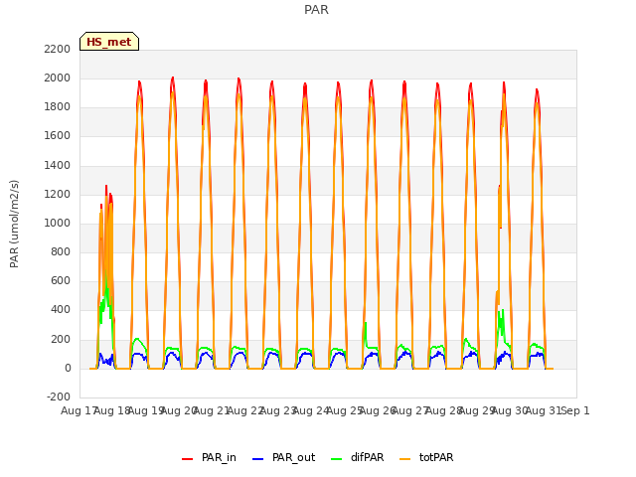Click the 2000 y-axis tick label
636x477 pixels.
58,78
